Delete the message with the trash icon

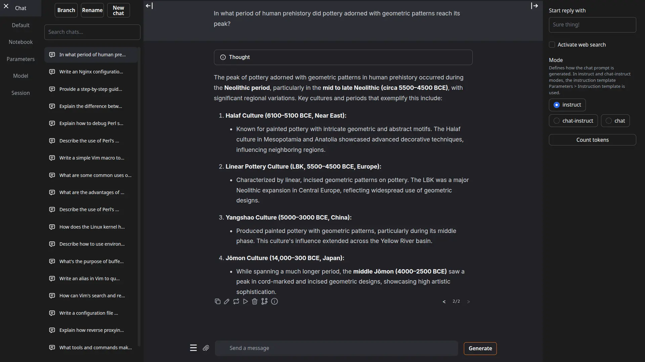255,301
